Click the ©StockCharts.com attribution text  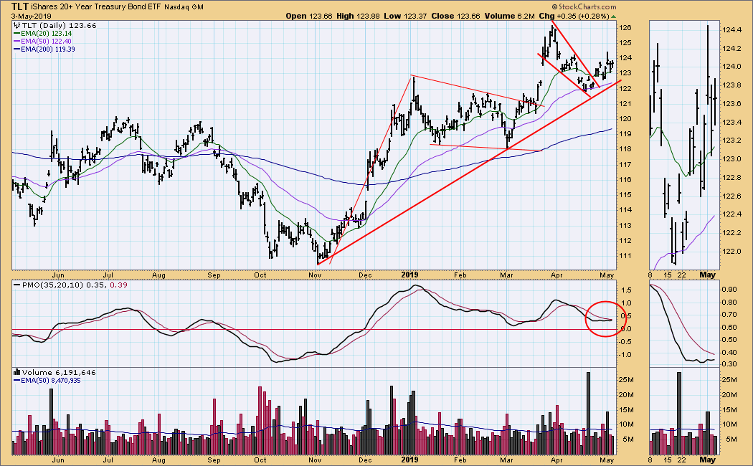click(584, 6)
